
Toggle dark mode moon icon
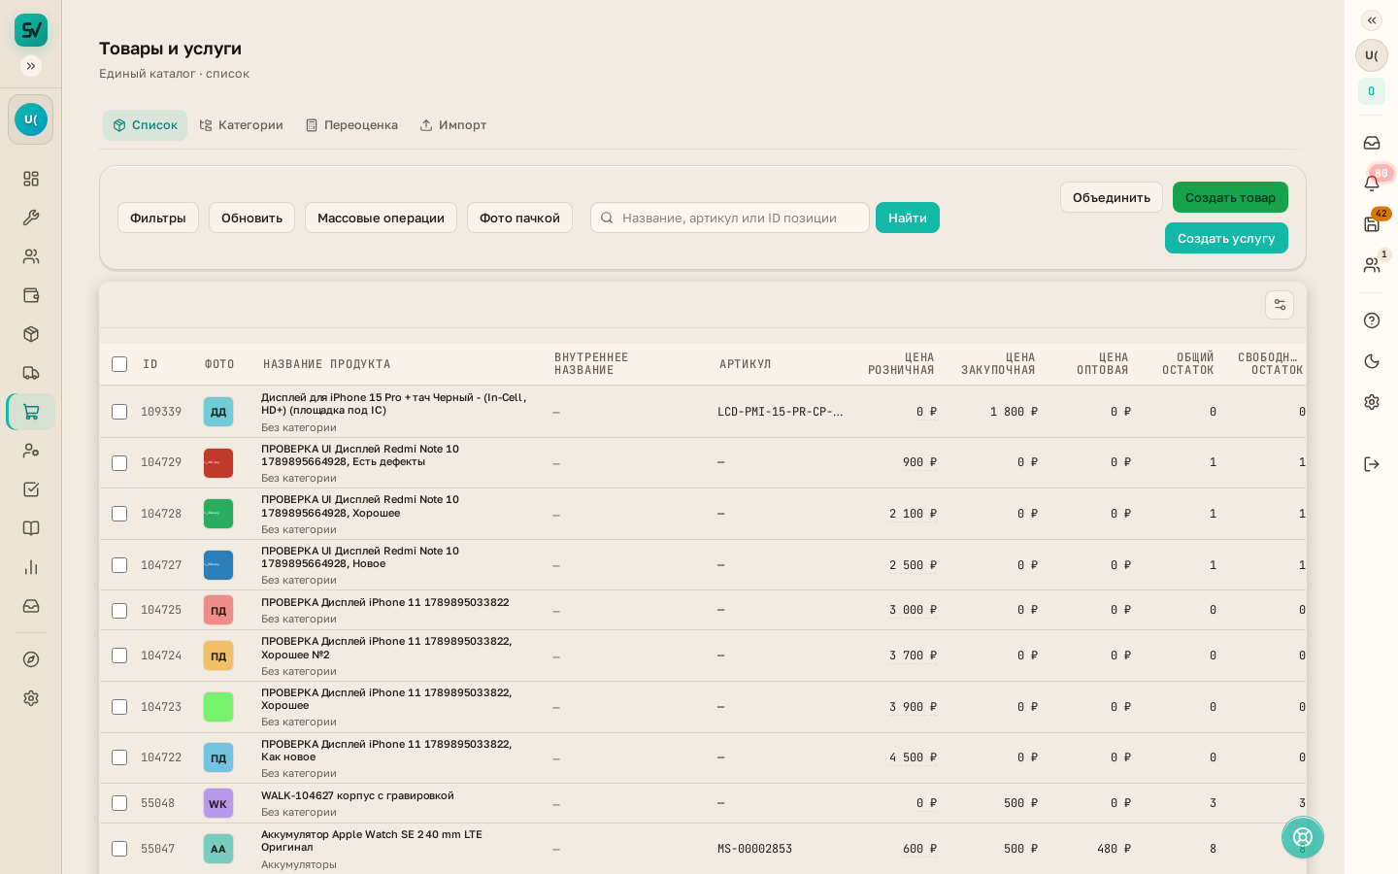[x=1372, y=361]
